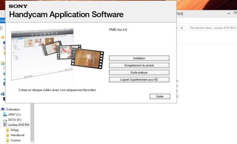Click the Créez un disque vidéo caption
237x144 pixels.
[x=57, y=90]
